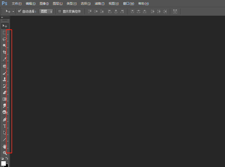
Task: Align right edges of layers
Action: (x=122, y=11)
